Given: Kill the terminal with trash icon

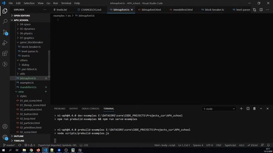Looking at the screenshot, I should 254,109.
